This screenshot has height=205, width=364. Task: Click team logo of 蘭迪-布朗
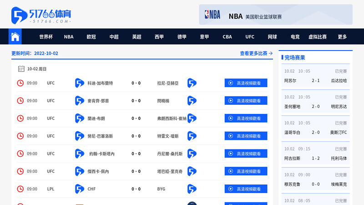tap(79, 118)
